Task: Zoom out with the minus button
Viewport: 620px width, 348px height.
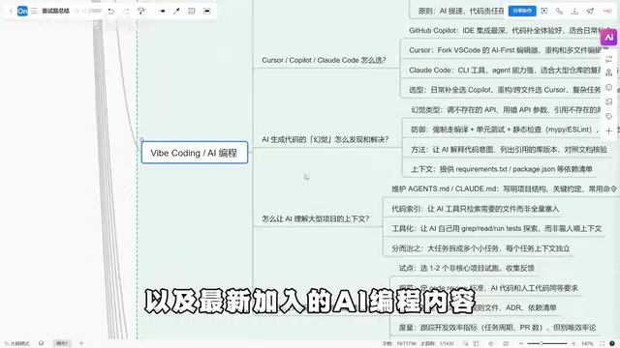Action: (521, 344)
